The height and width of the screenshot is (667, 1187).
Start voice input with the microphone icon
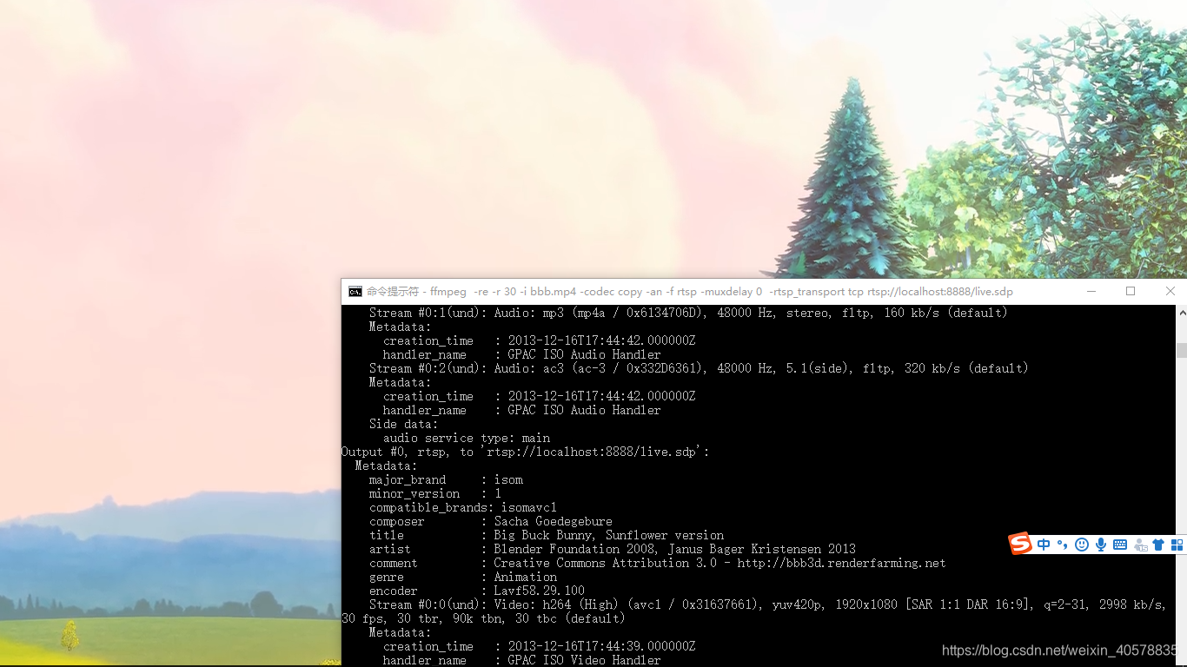click(x=1100, y=544)
